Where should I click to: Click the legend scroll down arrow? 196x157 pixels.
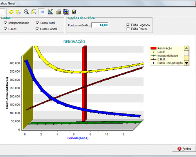coord(186,63)
